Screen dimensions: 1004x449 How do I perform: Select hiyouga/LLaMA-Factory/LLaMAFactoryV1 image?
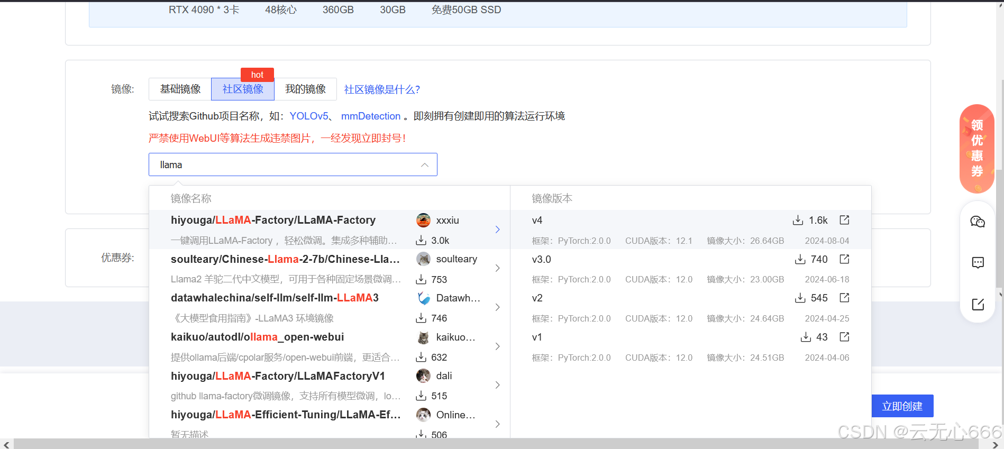coord(330,386)
